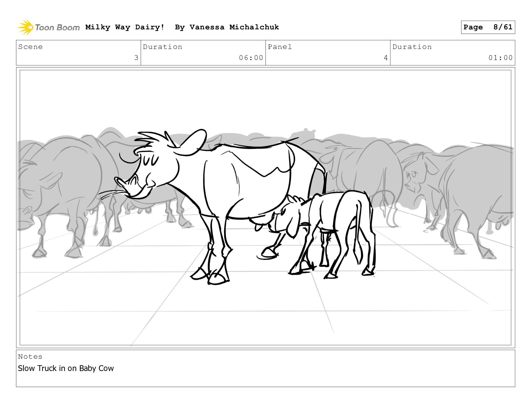Click the Toon Boom logo icon

point(25,27)
